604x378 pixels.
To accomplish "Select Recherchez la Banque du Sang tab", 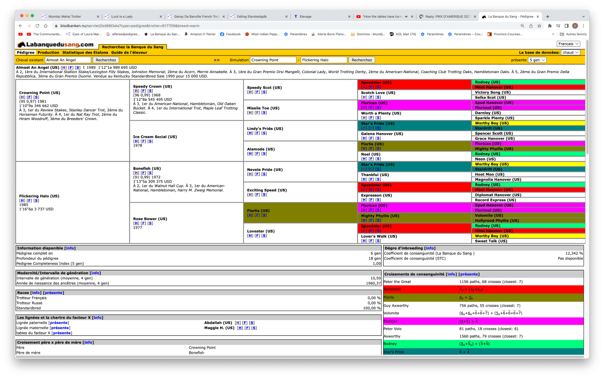I will 132,47.
